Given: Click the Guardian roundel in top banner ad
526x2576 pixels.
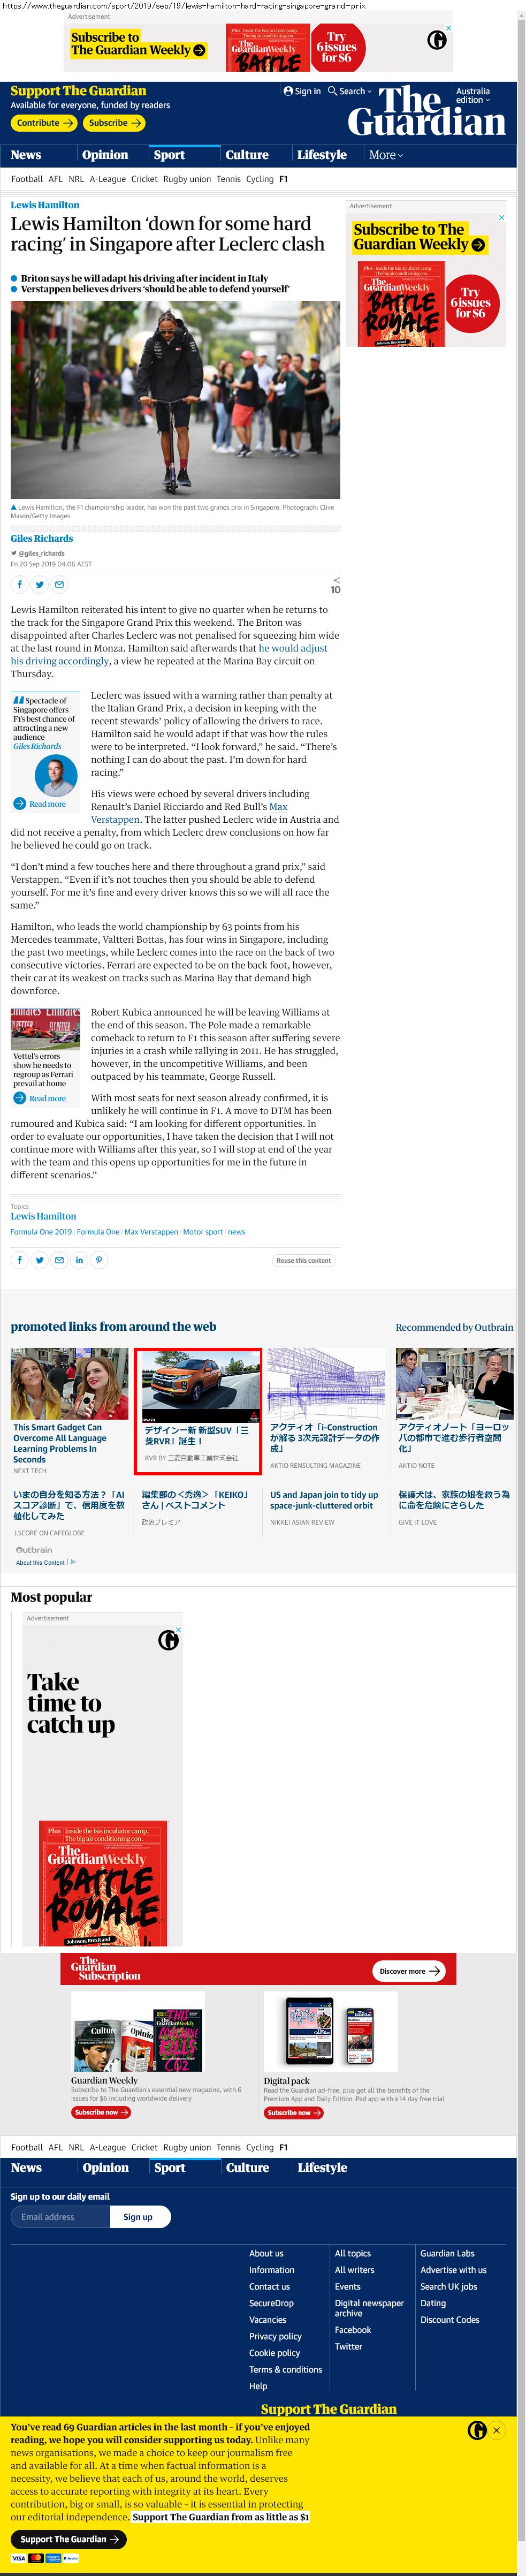Looking at the screenshot, I should (x=437, y=40).
